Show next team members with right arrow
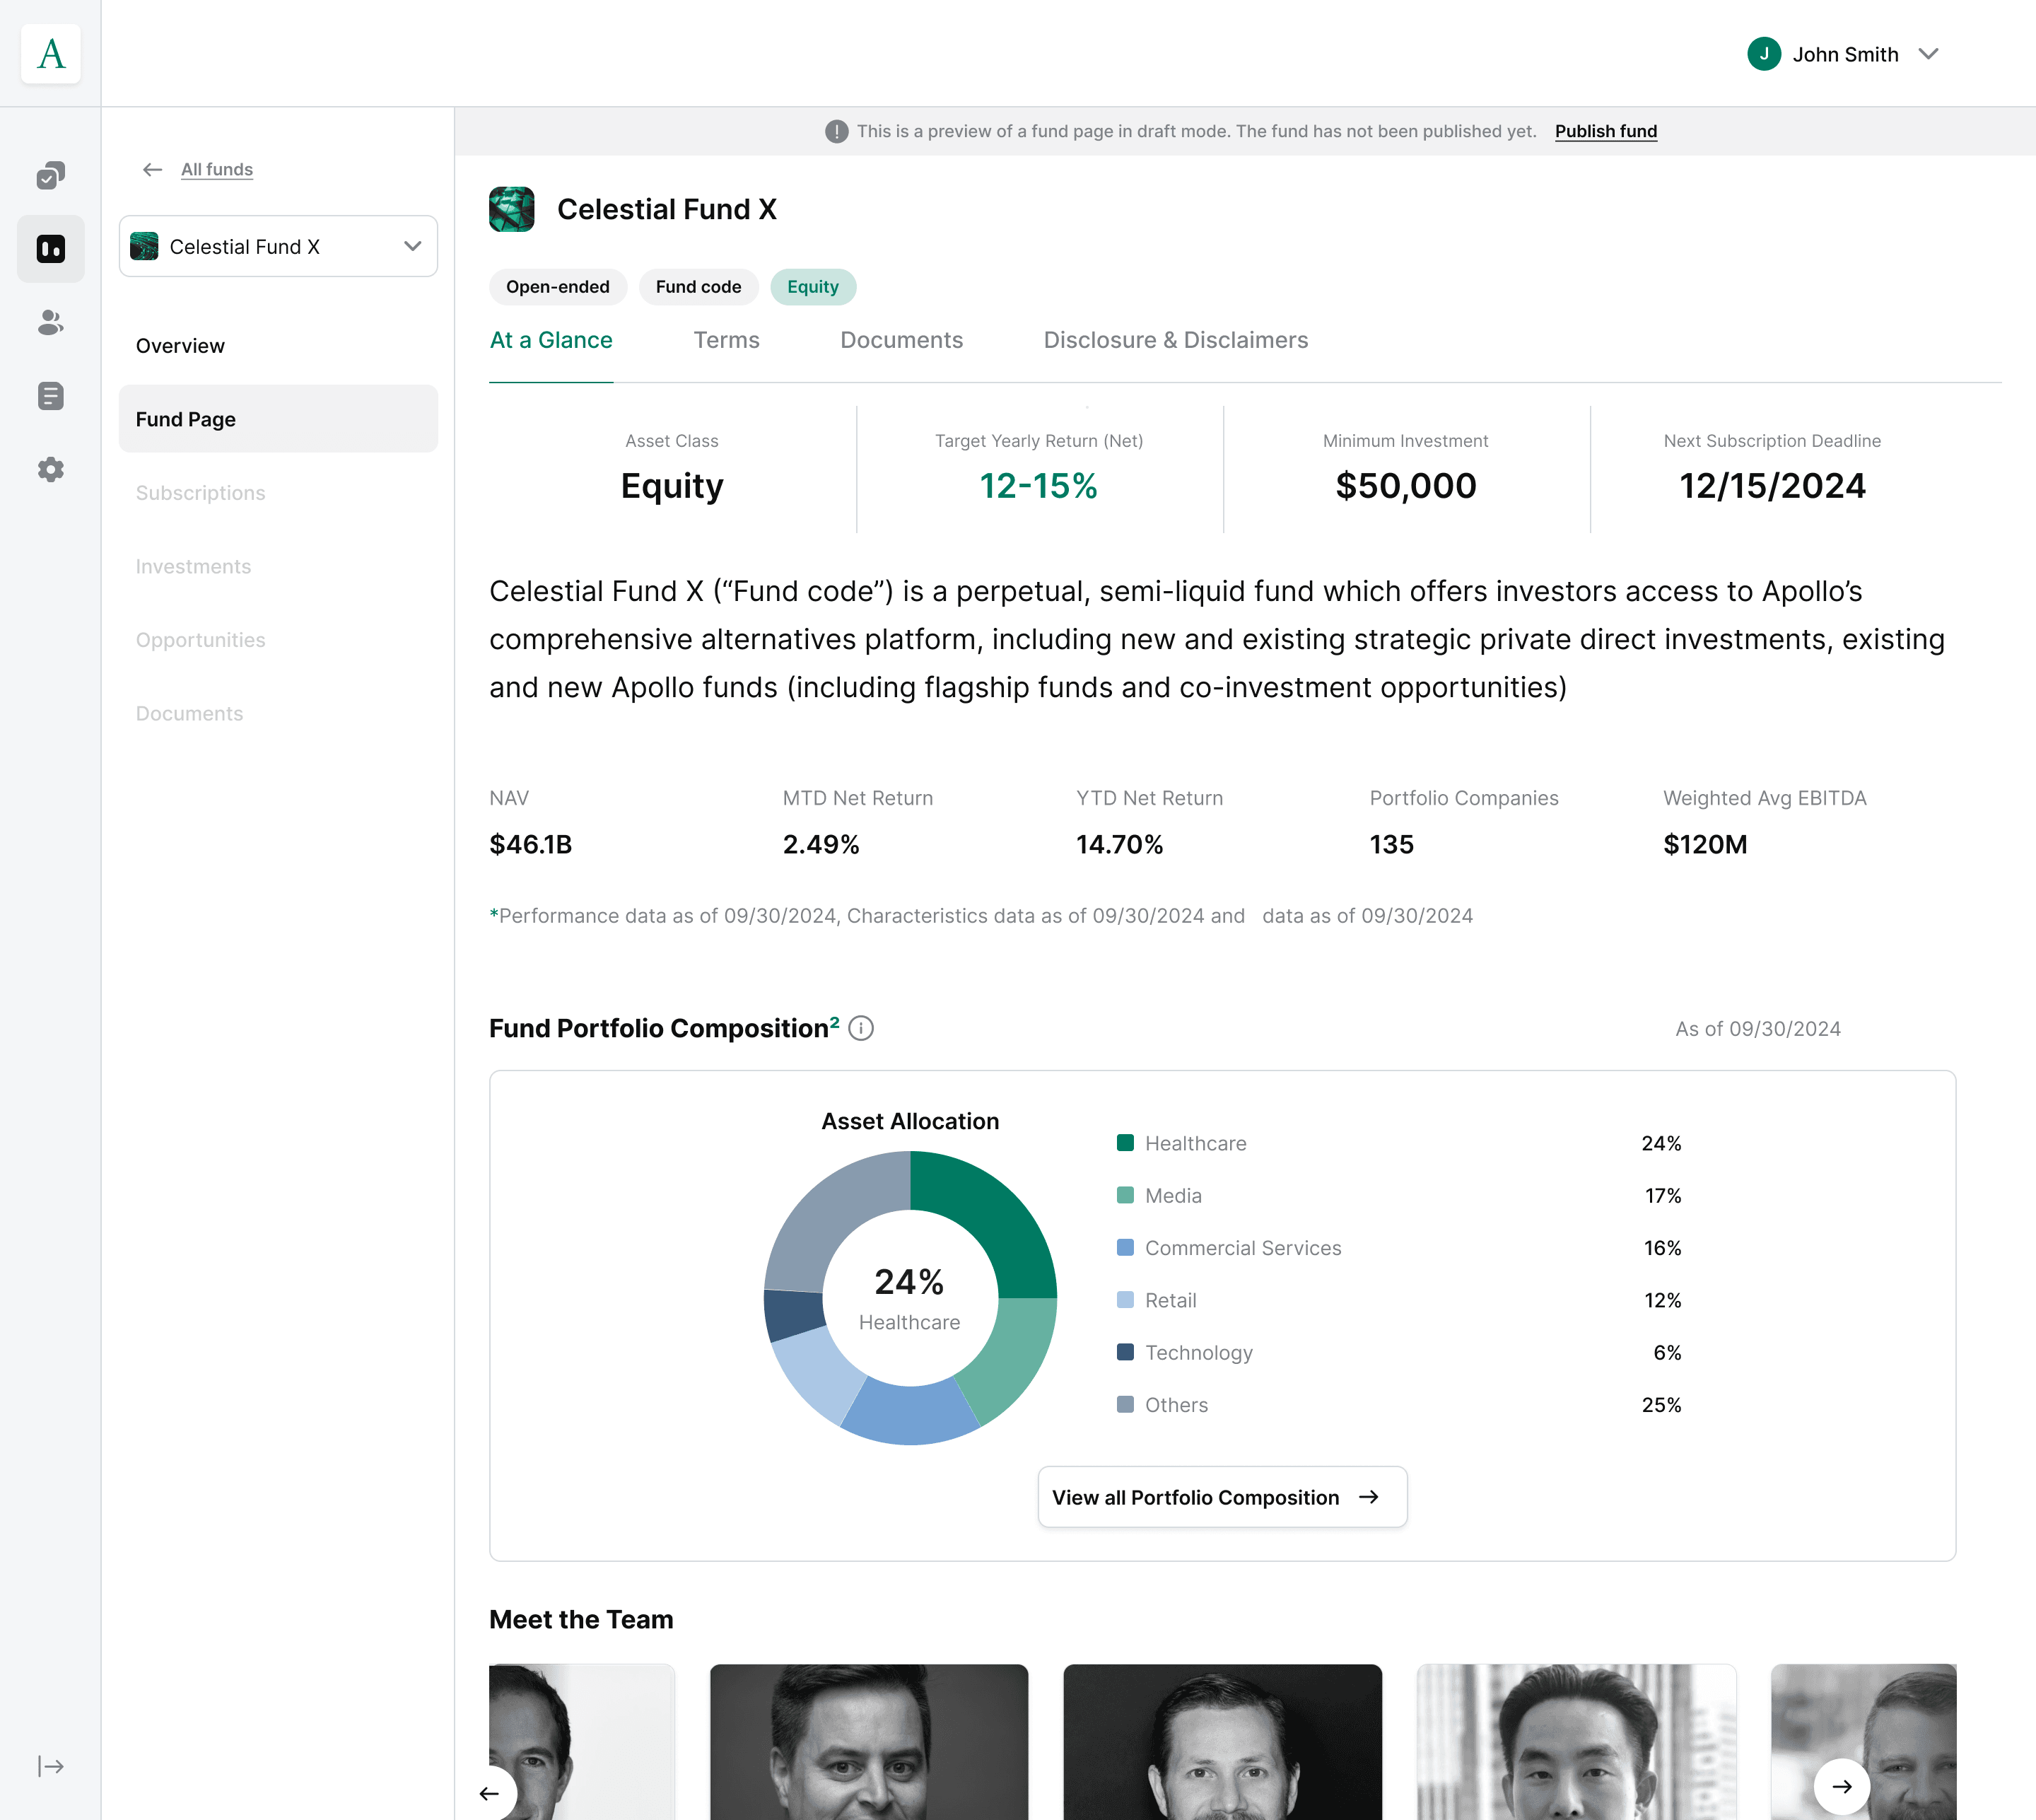Screen dimensions: 2036x1820 [x=1842, y=1786]
